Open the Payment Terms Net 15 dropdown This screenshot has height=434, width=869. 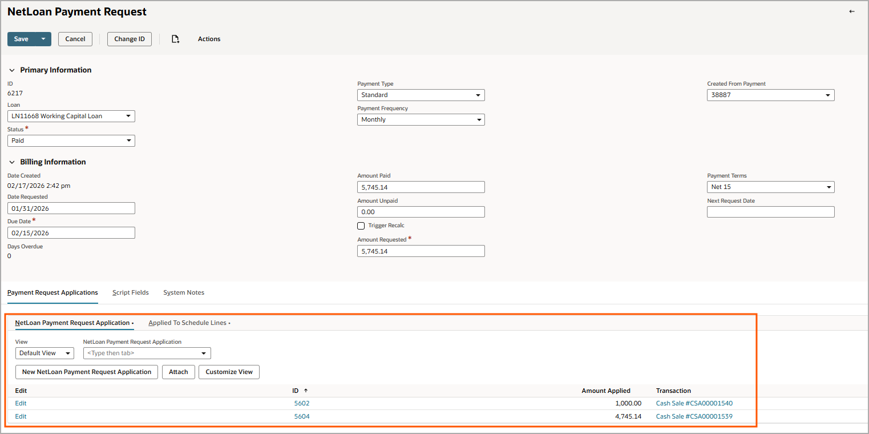click(770, 187)
